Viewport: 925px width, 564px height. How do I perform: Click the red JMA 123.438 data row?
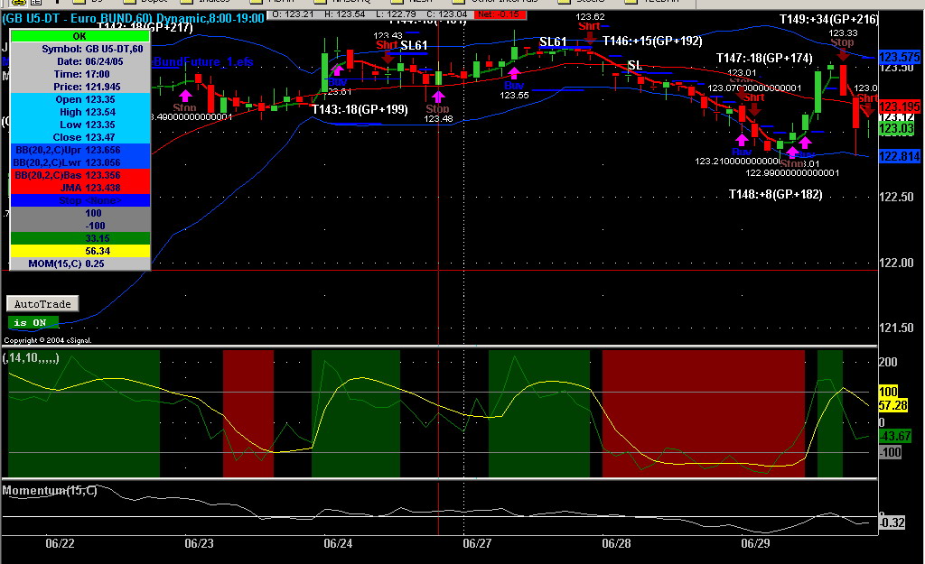pyautogui.click(x=80, y=187)
